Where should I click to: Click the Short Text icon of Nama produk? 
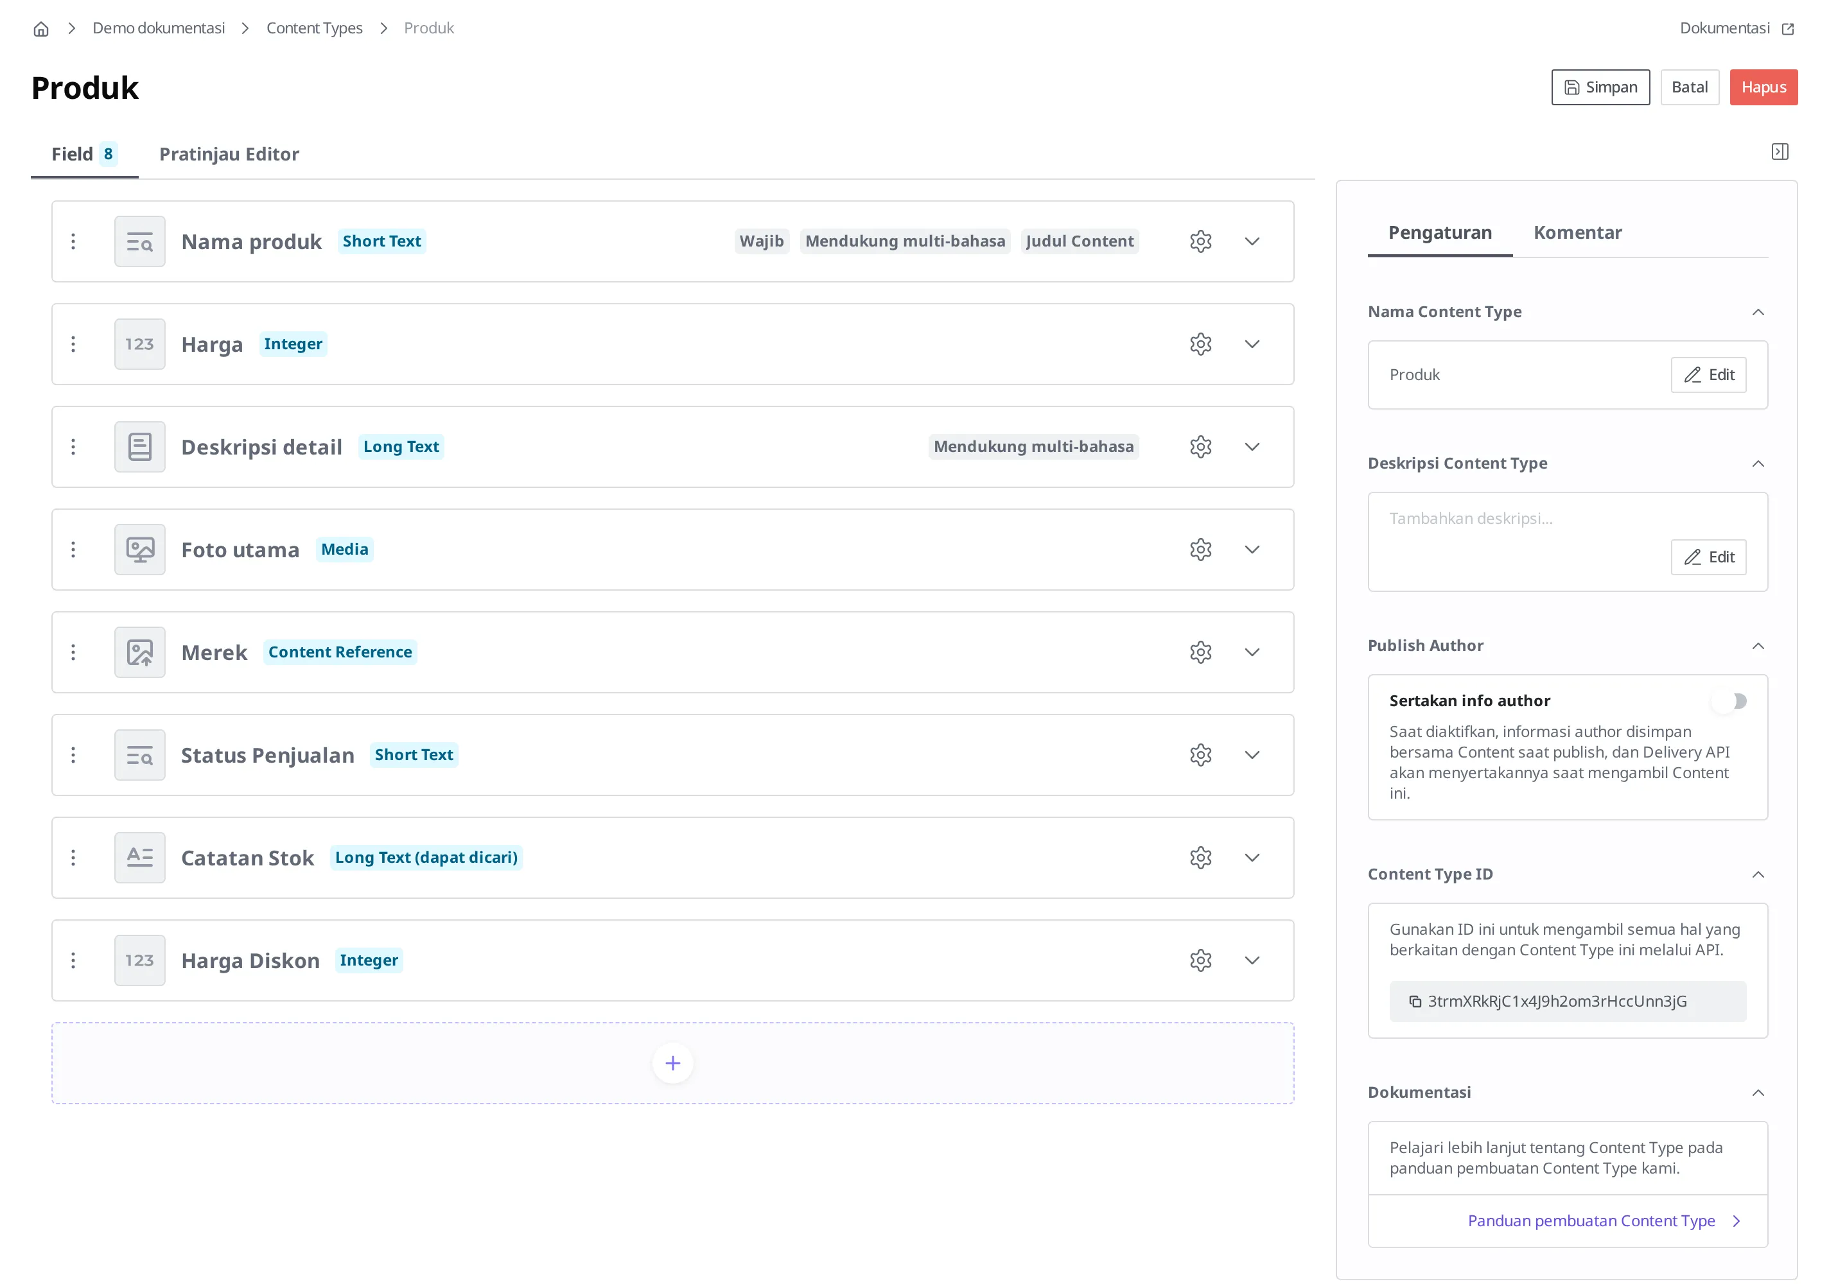140,241
